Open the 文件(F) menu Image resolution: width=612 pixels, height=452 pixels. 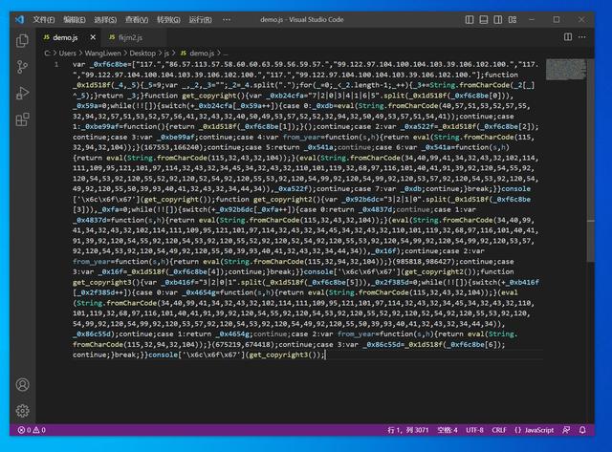coord(43,18)
